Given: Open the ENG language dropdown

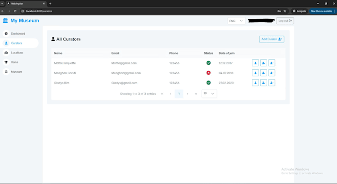Looking at the screenshot, I should point(236,21).
